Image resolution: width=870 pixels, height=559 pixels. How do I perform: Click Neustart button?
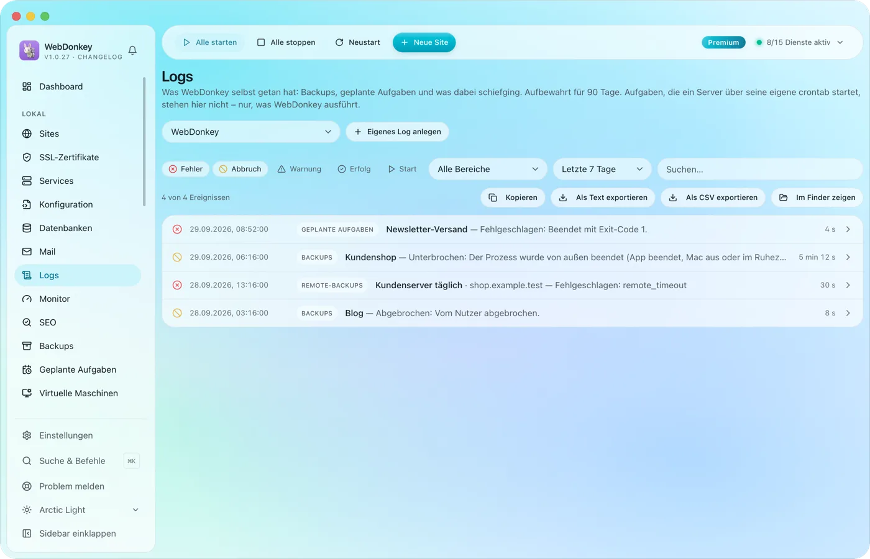[x=358, y=42]
